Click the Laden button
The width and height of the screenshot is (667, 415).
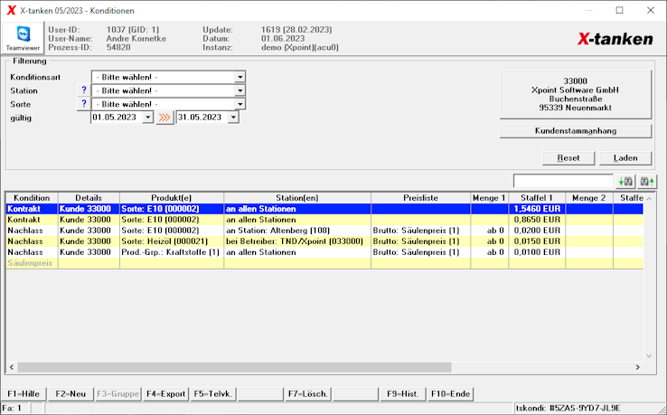click(x=625, y=158)
